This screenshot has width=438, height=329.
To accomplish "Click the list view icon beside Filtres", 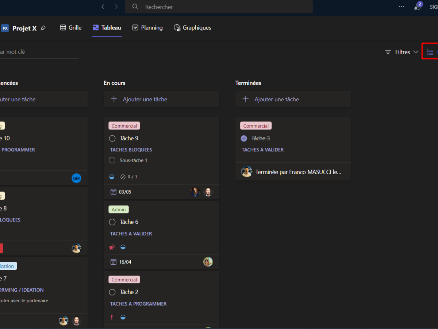I will tap(430, 52).
